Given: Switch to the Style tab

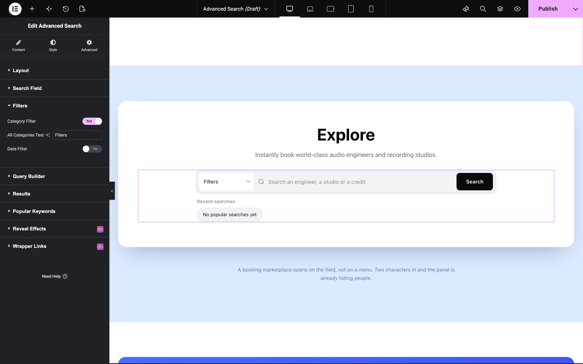Looking at the screenshot, I should tap(53, 45).
